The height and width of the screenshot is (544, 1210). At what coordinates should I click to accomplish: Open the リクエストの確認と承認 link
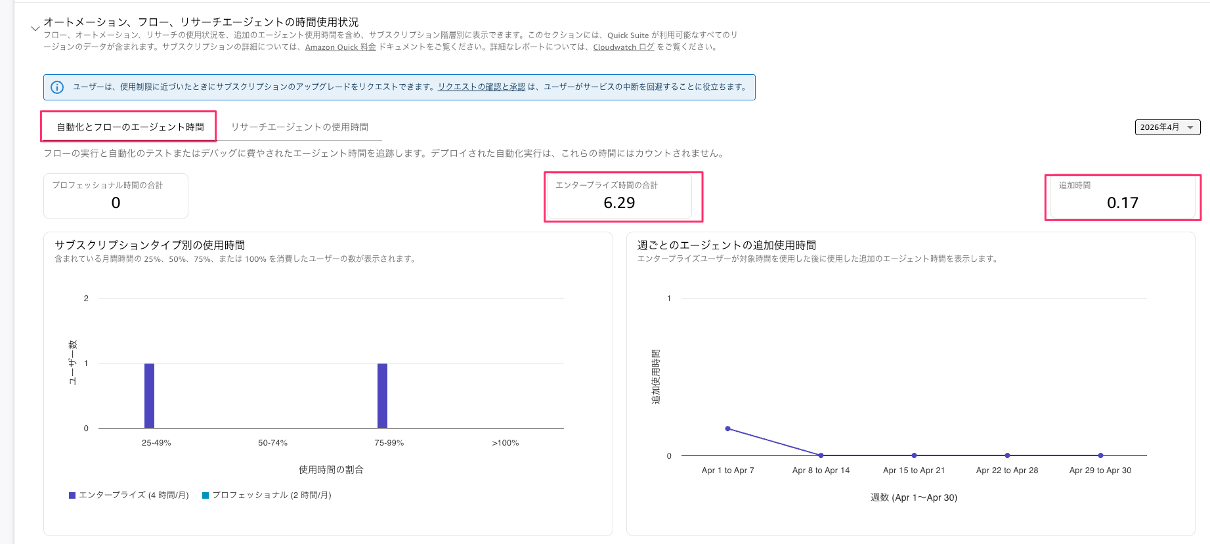(x=481, y=87)
